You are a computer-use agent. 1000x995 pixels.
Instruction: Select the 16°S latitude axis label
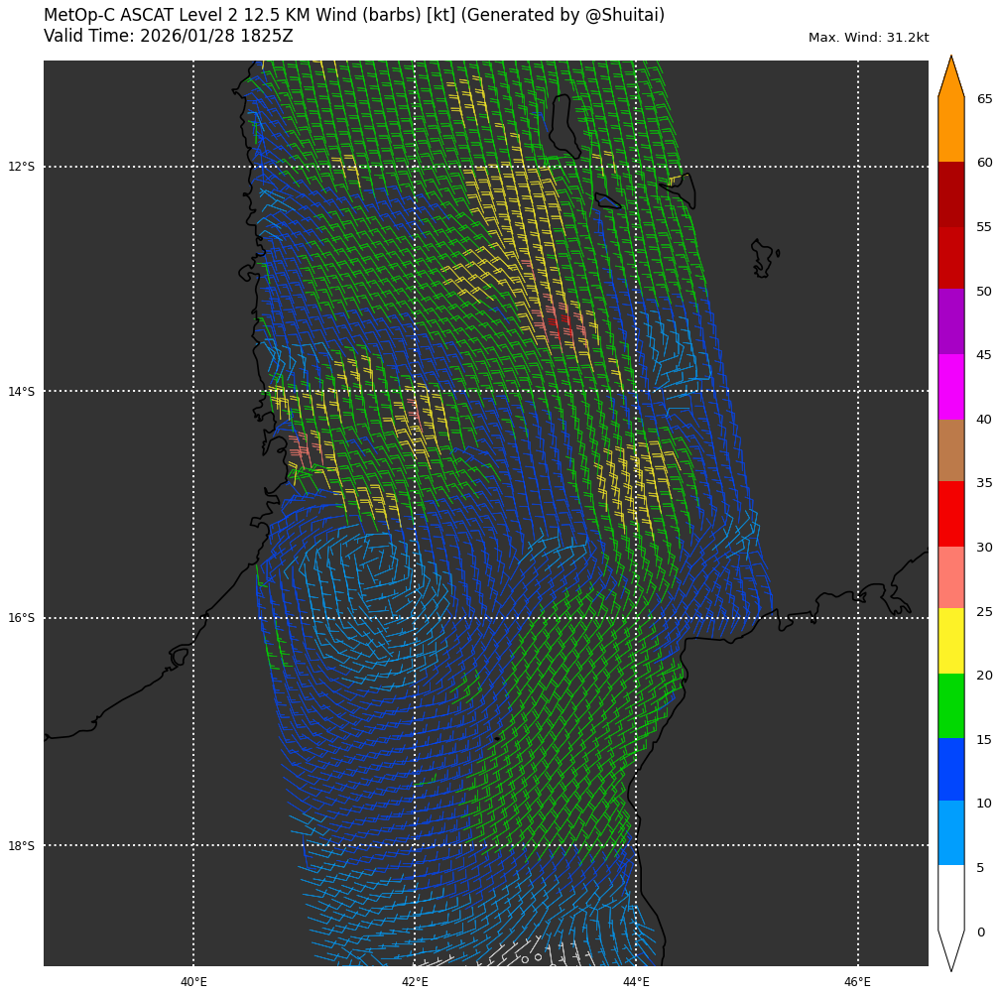22,618
